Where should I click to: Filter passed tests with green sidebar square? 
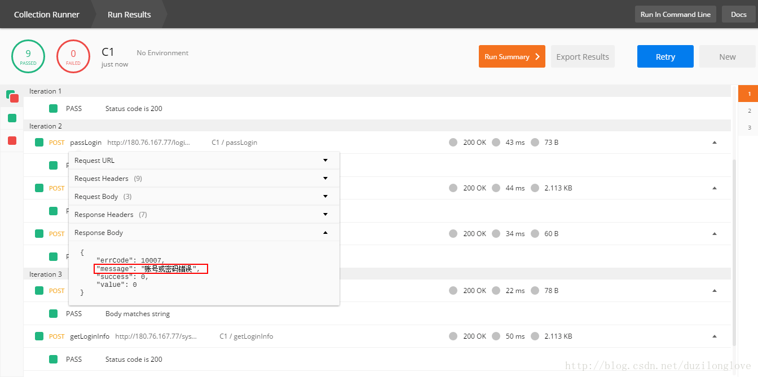point(12,118)
